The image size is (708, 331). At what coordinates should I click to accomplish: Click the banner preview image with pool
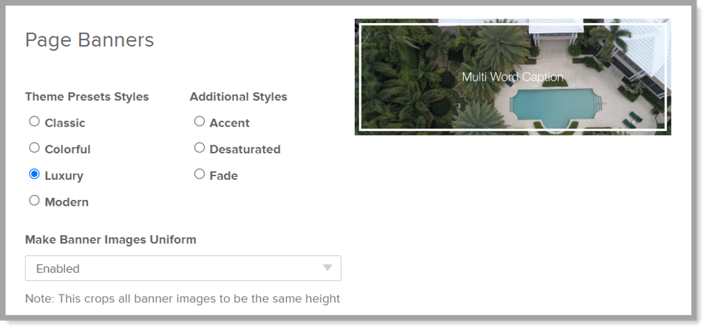[513, 77]
